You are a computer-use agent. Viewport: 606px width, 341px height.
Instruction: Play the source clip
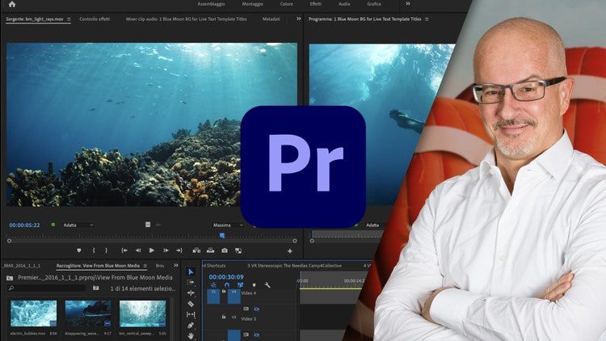coord(152,250)
